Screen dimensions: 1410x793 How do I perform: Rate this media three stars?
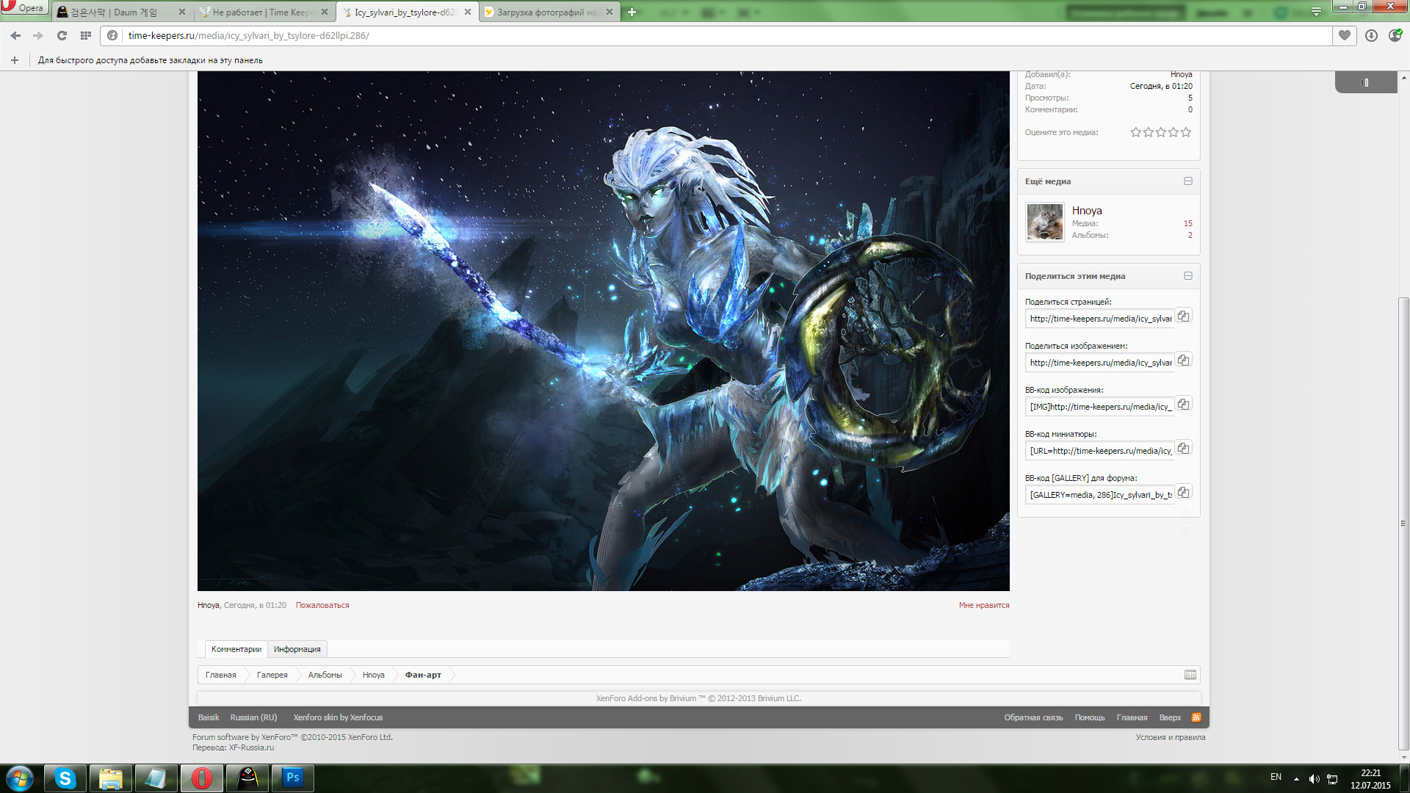1161,132
